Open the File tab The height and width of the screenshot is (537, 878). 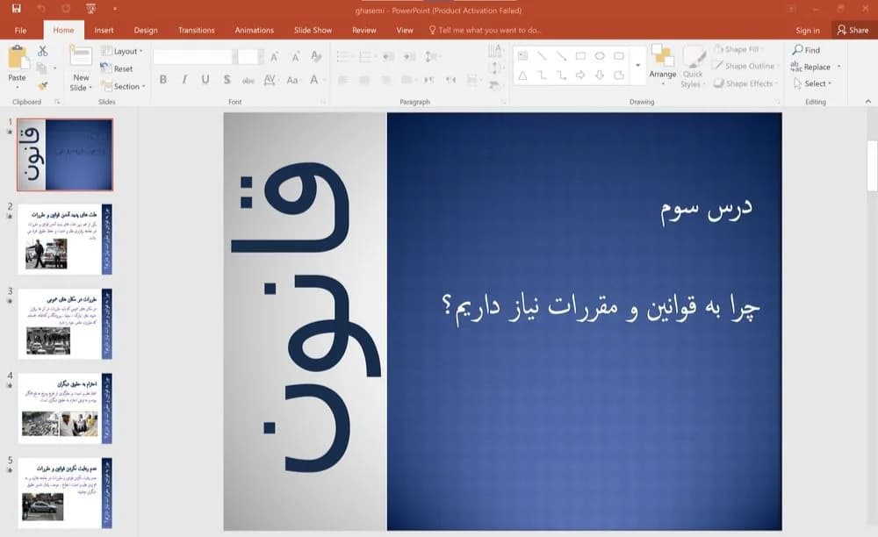tap(21, 30)
